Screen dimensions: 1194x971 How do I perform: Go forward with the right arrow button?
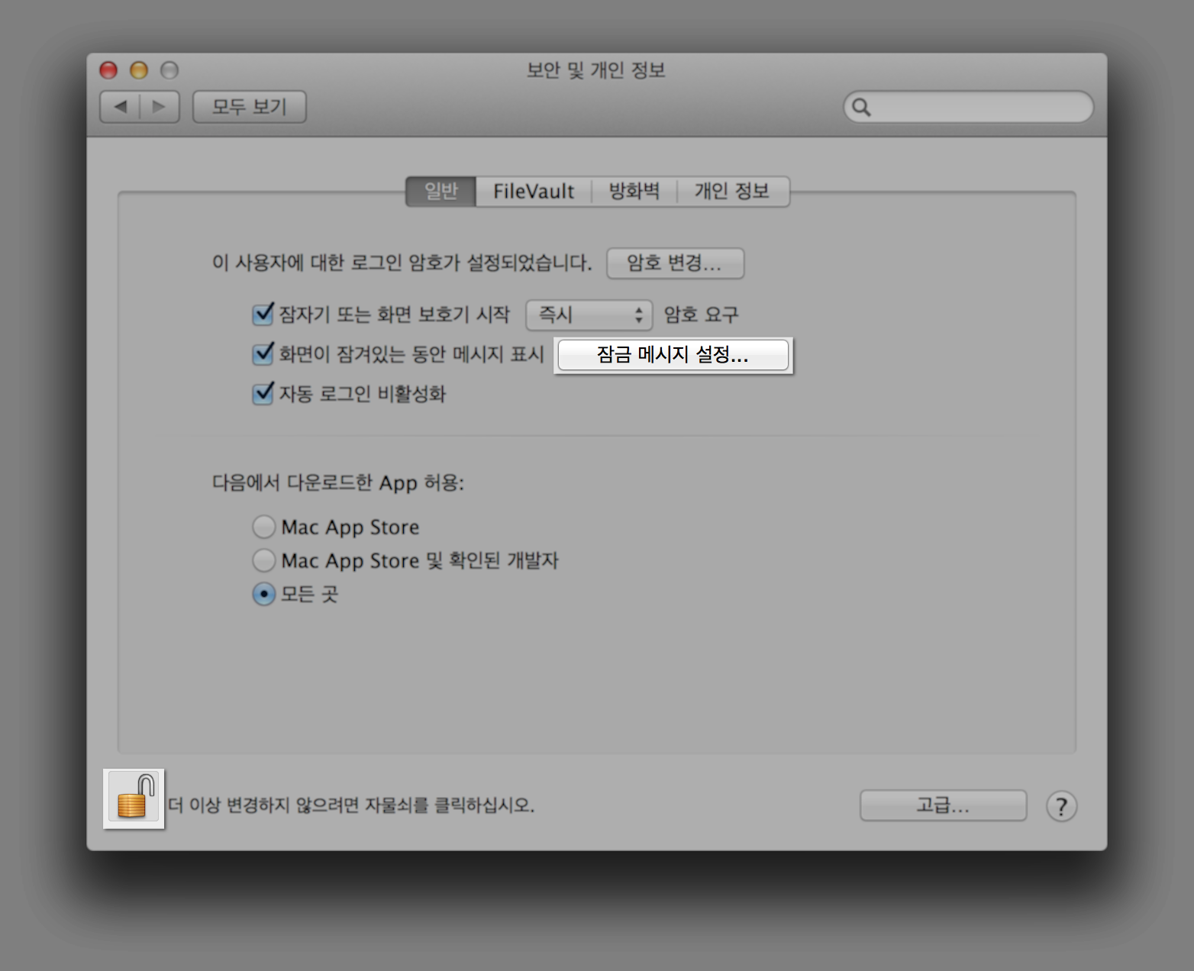pyautogui.click(x=160, y=107)
